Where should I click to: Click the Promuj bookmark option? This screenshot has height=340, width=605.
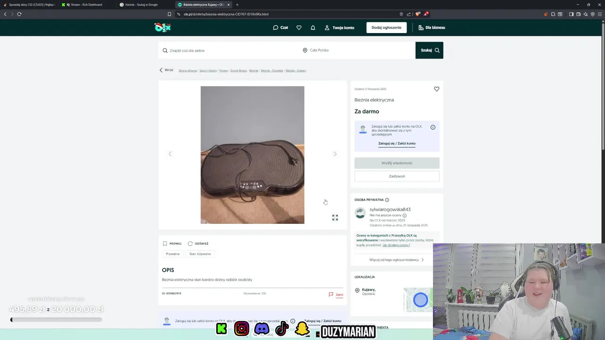tap(172, 244)
